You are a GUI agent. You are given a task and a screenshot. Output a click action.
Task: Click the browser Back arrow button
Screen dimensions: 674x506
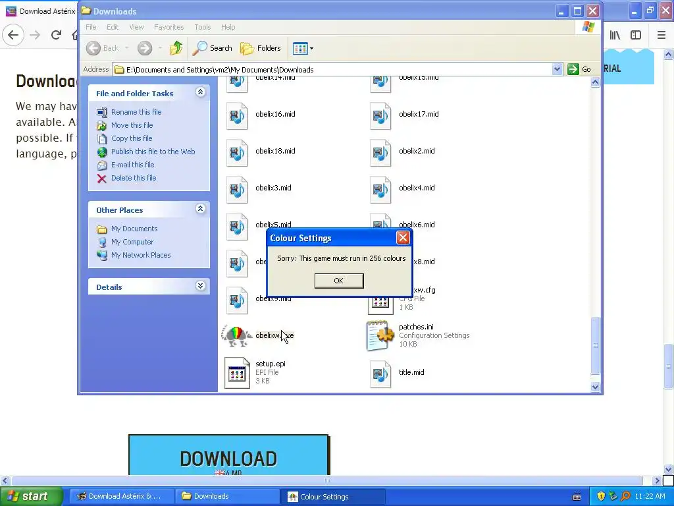tap(13, 35)
